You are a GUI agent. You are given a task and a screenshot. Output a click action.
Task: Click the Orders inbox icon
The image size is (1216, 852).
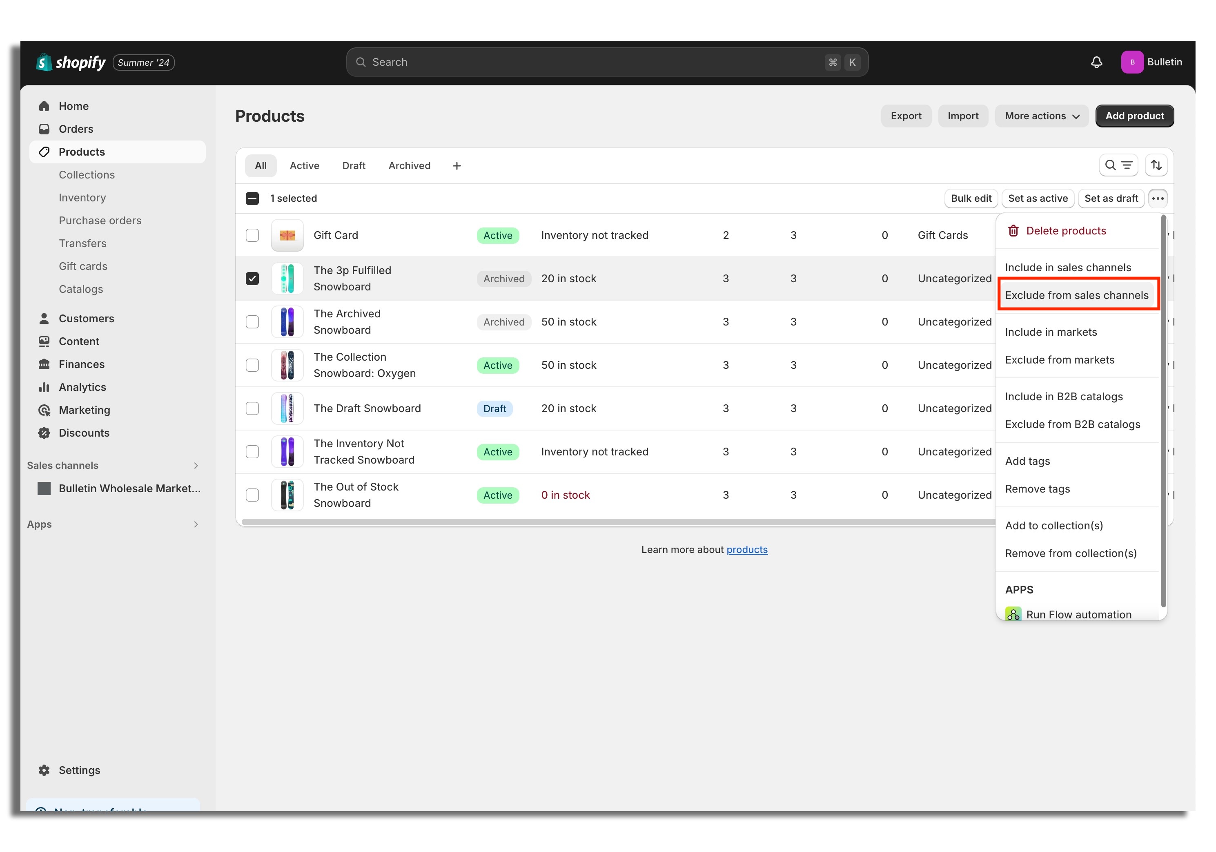click(x=44, y=129)
